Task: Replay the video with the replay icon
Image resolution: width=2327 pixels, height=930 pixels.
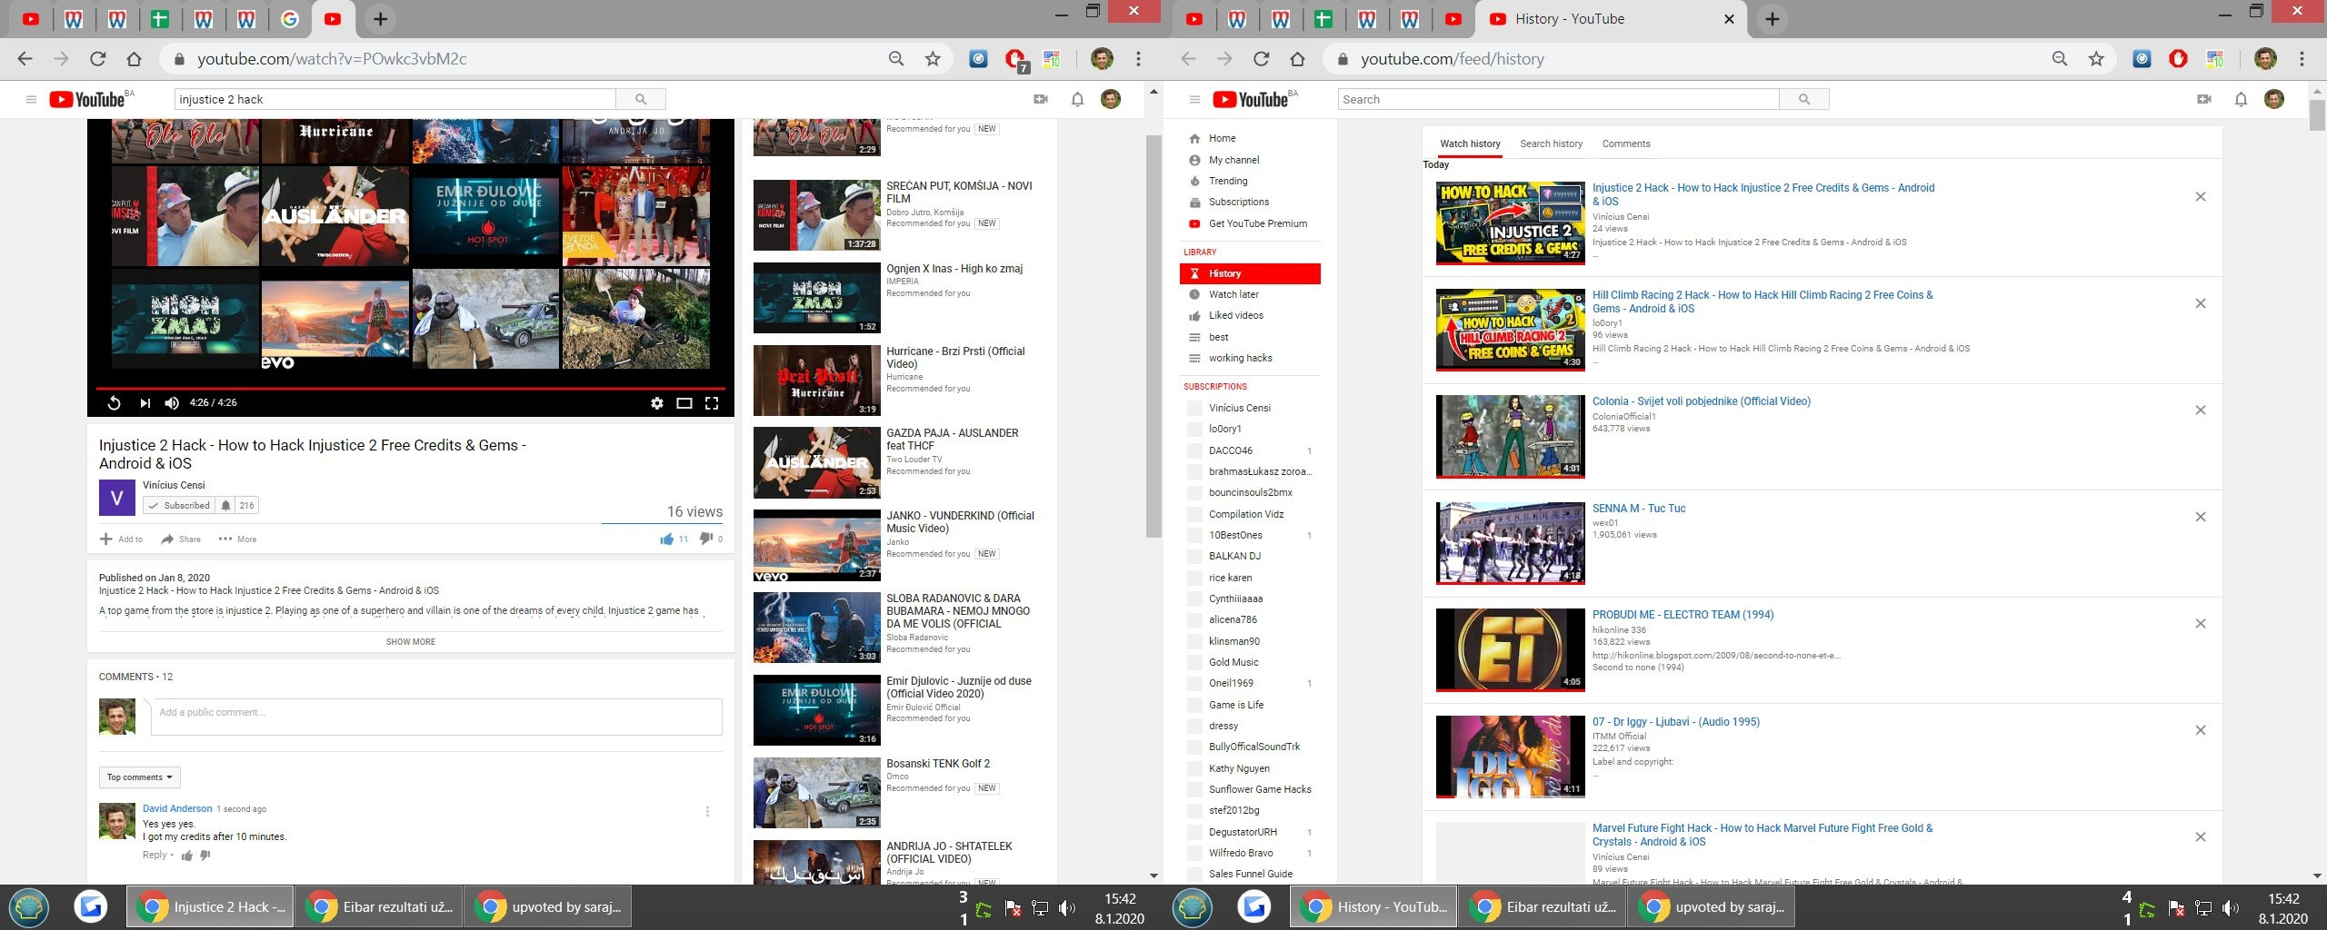Action: point(115,403)
